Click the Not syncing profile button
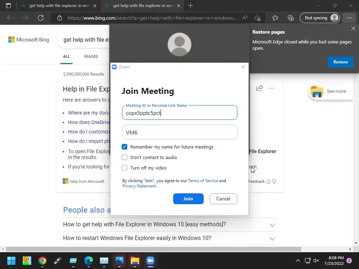Screen dimensions: 359x269 [x=320, y=18]
